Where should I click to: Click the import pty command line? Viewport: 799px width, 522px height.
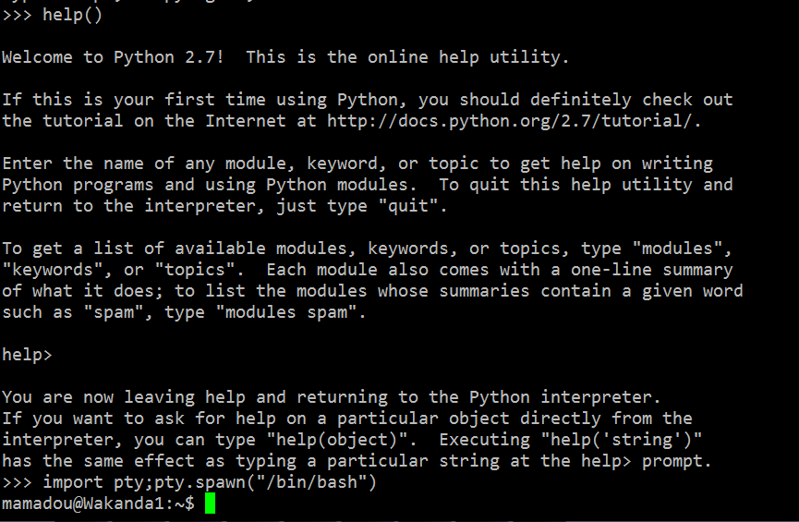click(x=209, y=482)
